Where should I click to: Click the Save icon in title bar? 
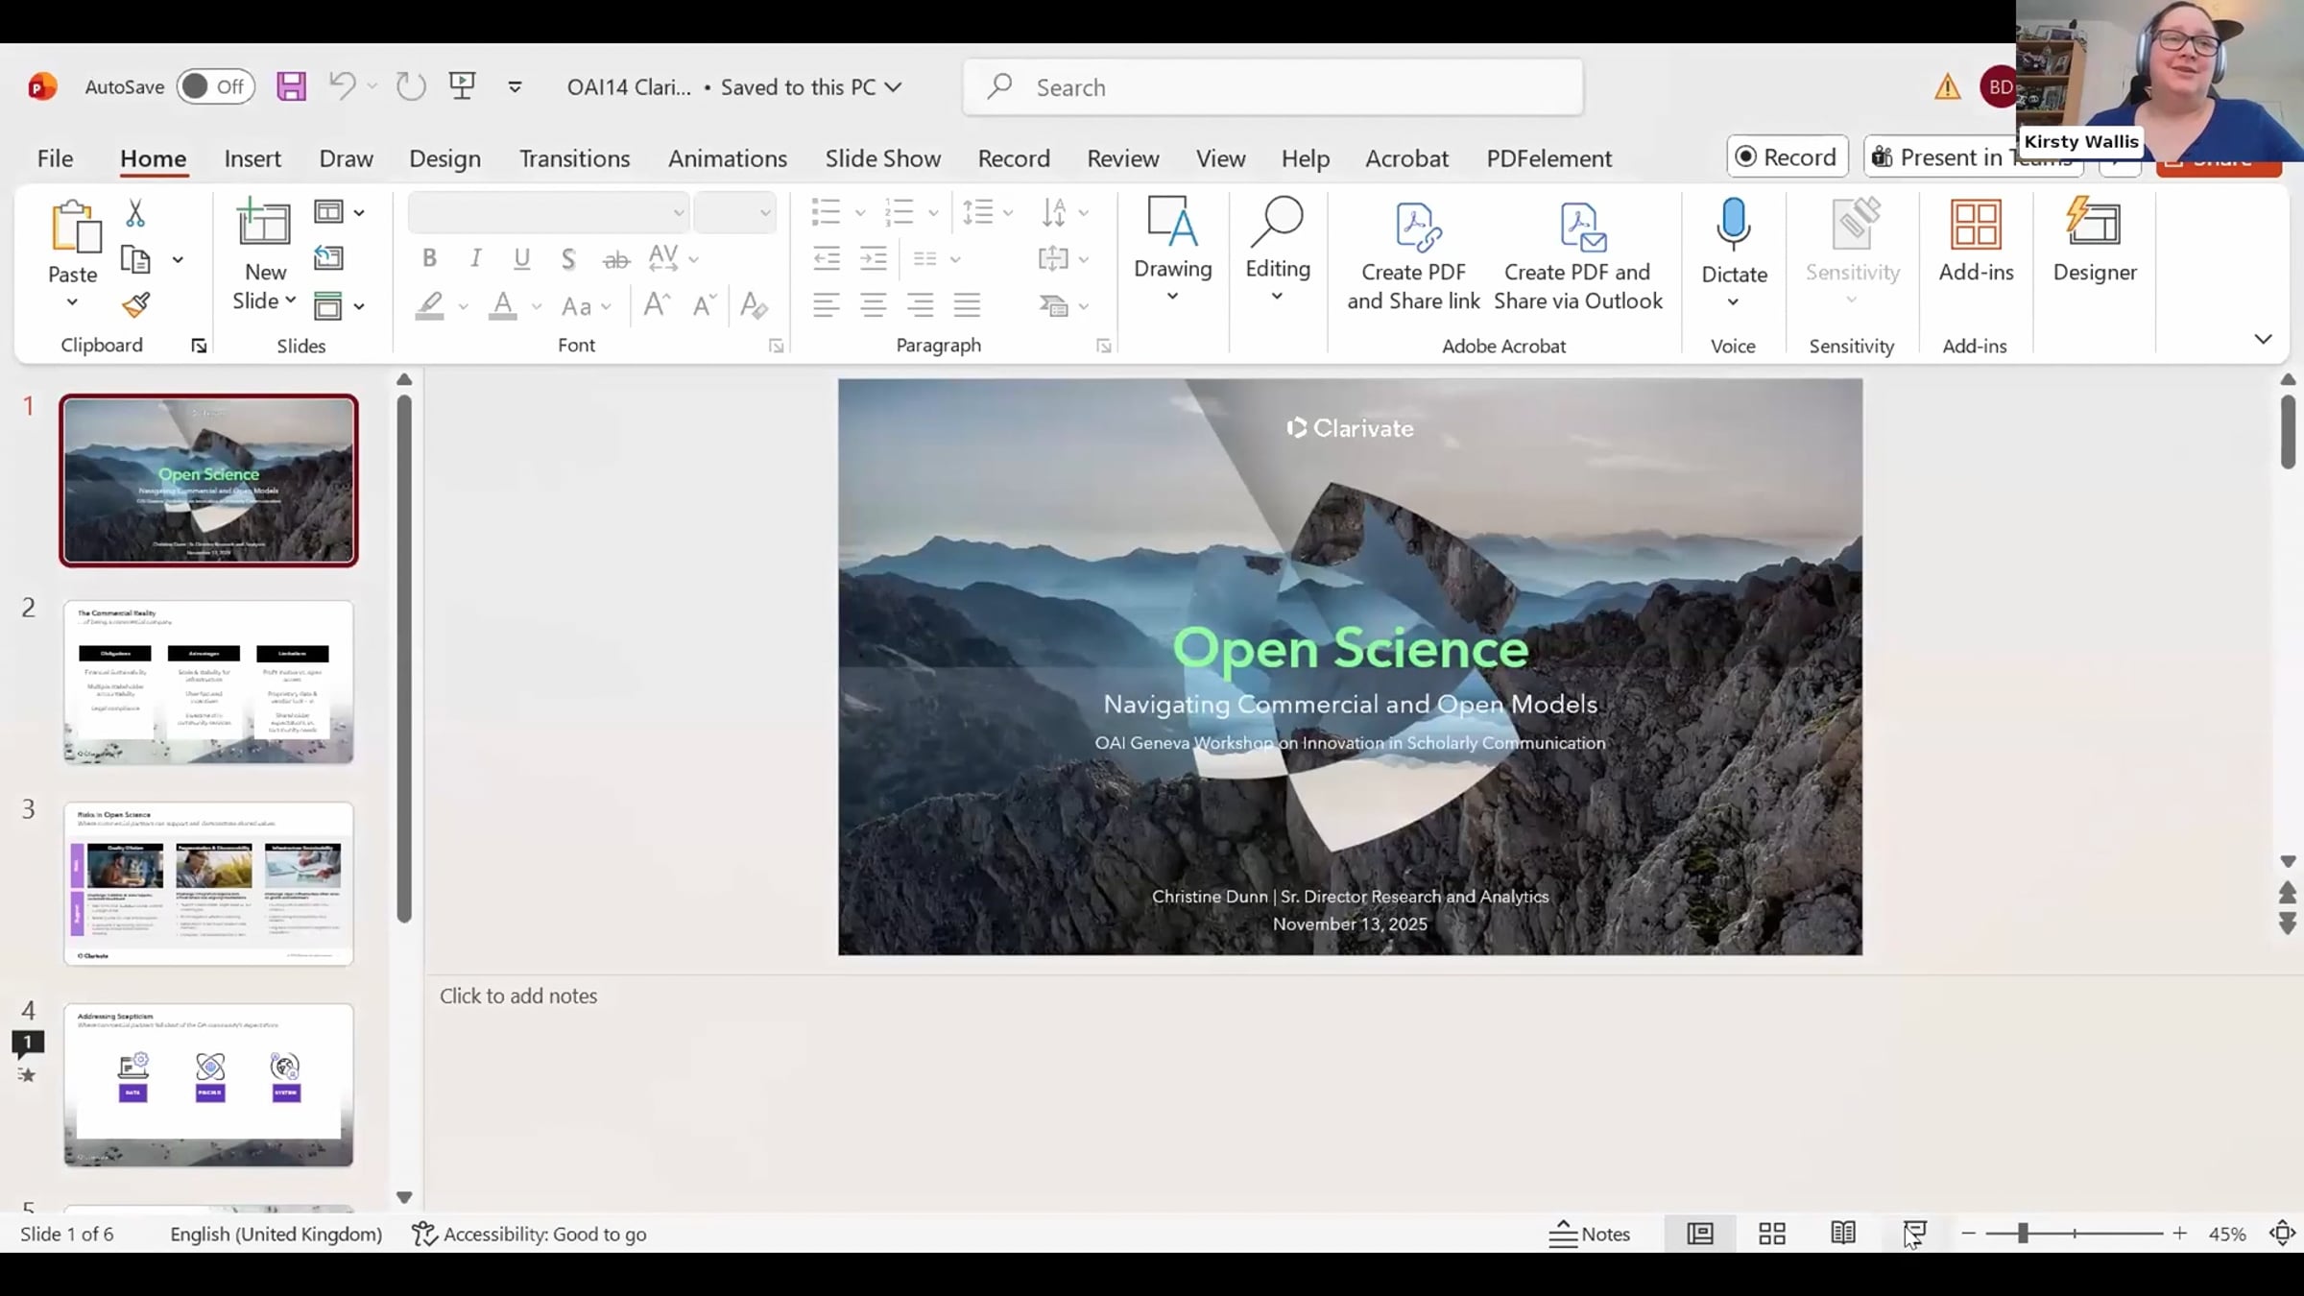coord(291,86)
